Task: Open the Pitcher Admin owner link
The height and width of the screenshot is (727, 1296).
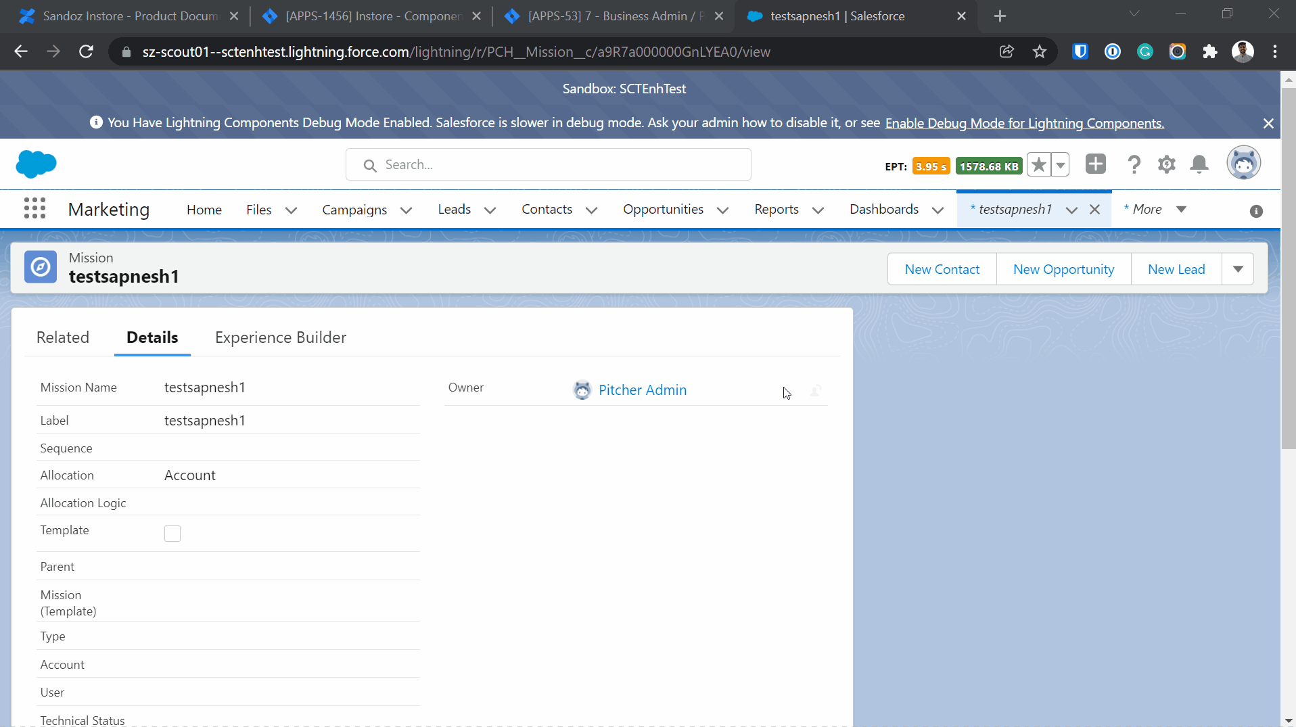Action: click(x=642, y=390)
